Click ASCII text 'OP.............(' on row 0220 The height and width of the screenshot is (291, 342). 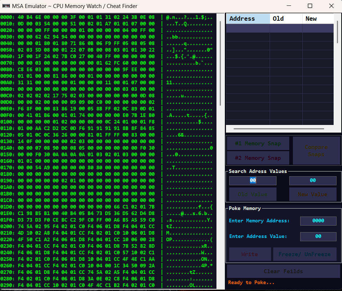coord(189,239)
